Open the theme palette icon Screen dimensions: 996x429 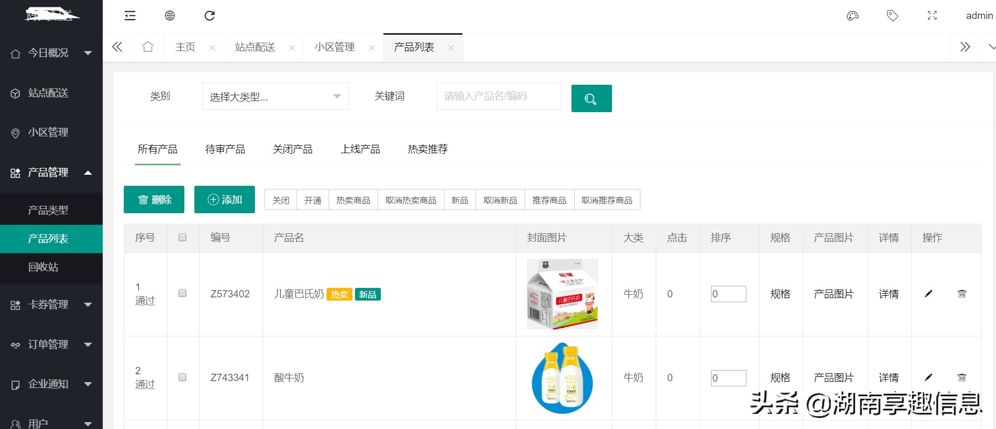[852, 16]
